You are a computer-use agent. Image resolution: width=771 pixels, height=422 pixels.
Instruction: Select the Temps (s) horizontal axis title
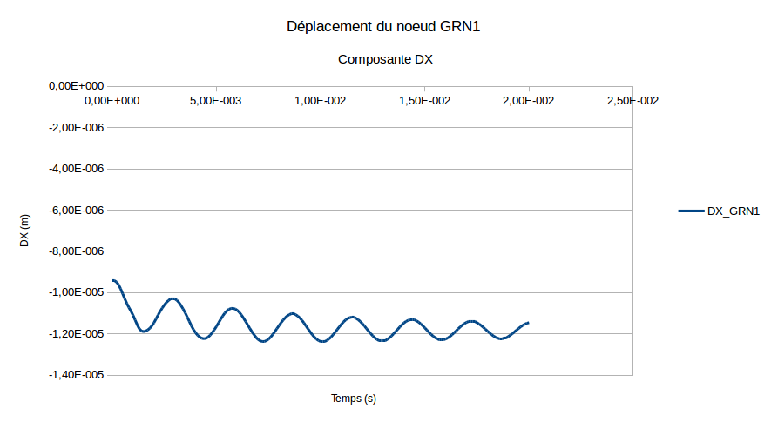(x=354, y=399)
